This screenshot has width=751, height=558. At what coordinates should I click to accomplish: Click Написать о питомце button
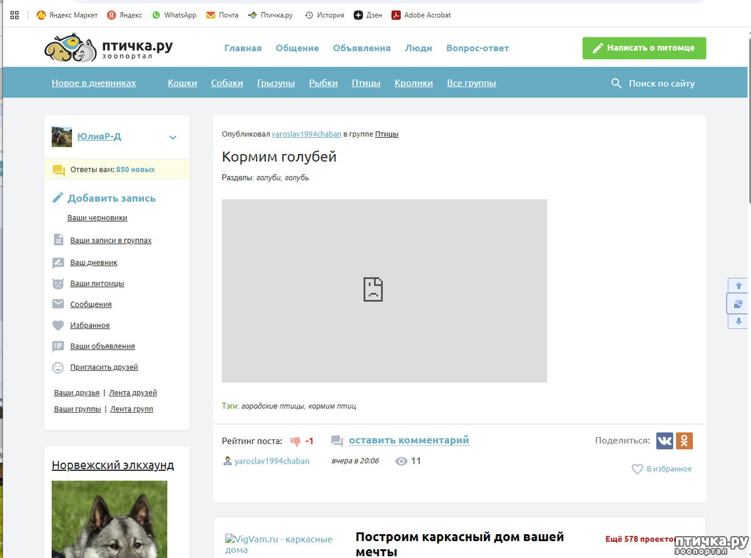click(x=644, y=48)
